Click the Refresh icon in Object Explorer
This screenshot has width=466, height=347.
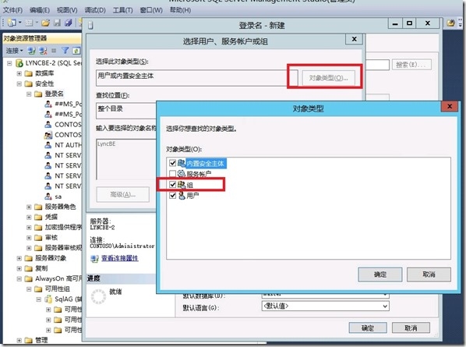pyautogui.click(x=76, y=51)
